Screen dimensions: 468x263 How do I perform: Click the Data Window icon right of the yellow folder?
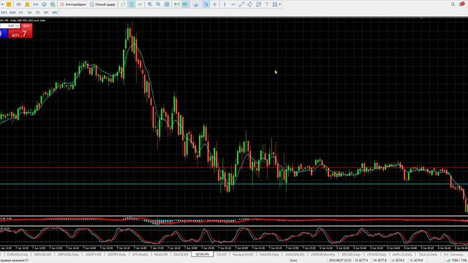[x=36, y=4]
